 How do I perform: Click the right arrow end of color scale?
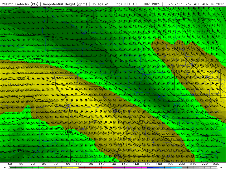point(219,168)
